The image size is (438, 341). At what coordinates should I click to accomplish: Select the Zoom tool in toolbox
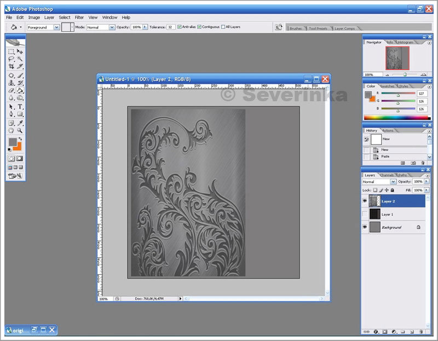pyautogui.click(x=20, y=130)
